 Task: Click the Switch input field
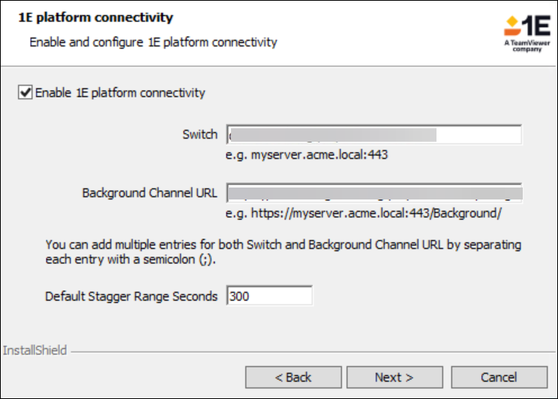point(373,135)
